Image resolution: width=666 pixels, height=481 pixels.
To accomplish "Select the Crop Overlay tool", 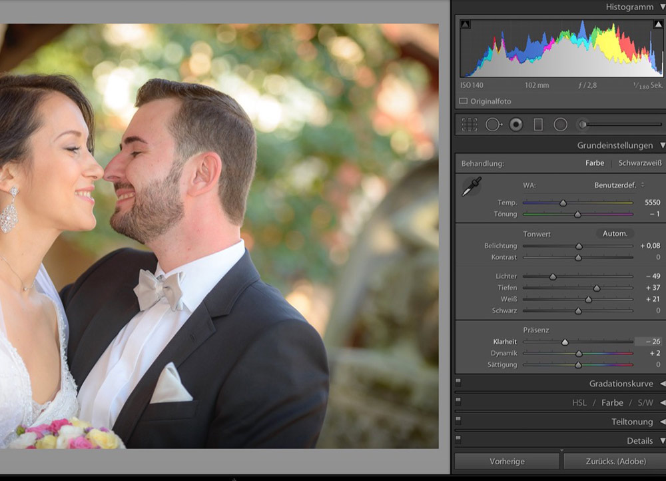I will (470, 125).
